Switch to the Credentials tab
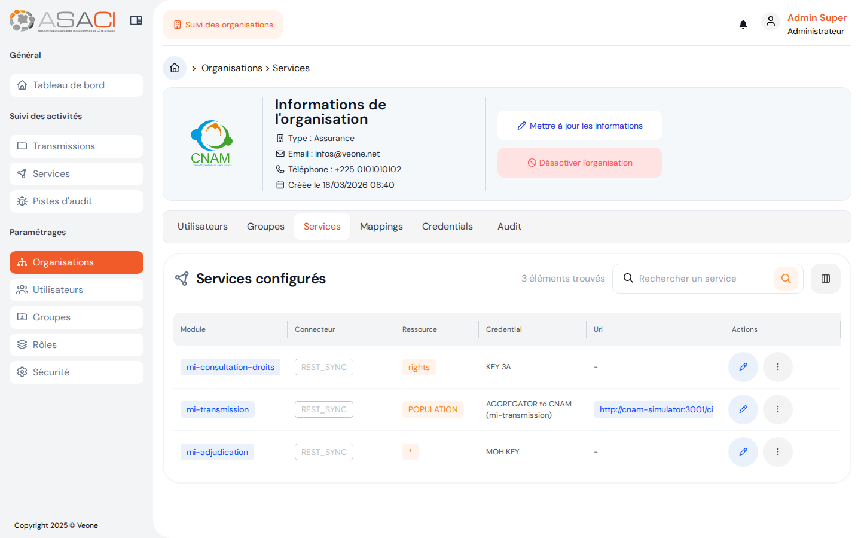Viewport: 861px width, 538px height. coord(447,226)
